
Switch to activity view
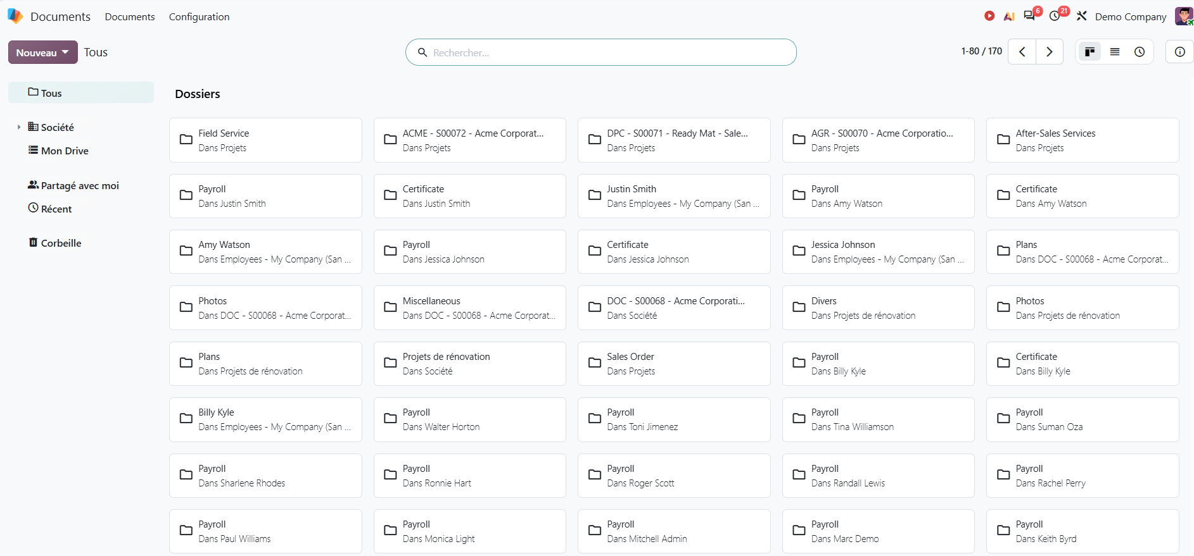1140,52
